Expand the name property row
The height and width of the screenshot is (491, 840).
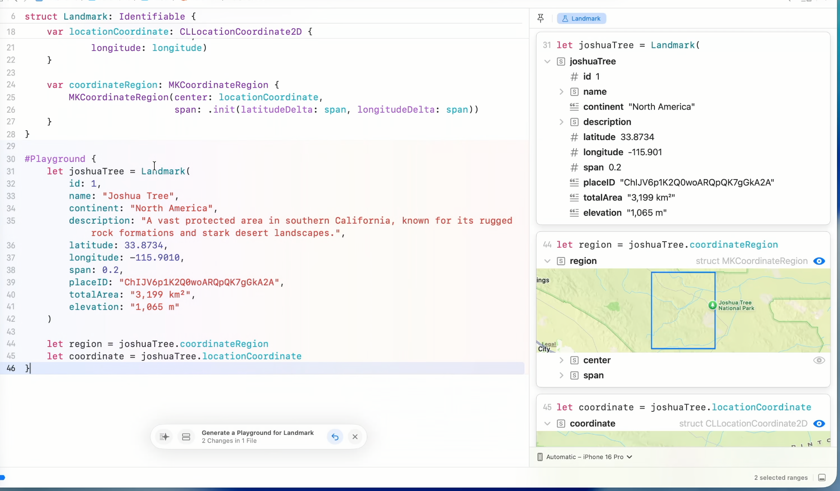pos(561,92)
